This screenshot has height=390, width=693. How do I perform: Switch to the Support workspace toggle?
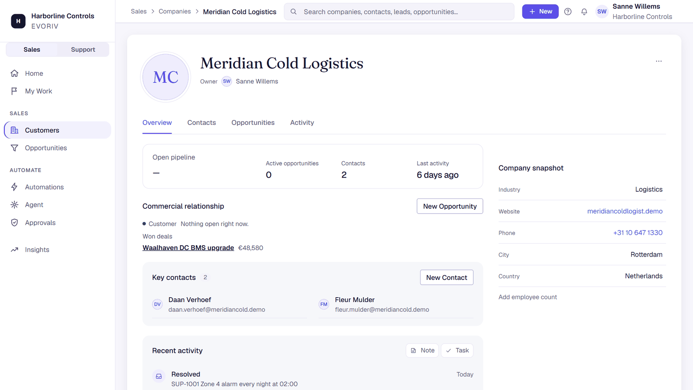pyautogui.click(x=83, y=49)
